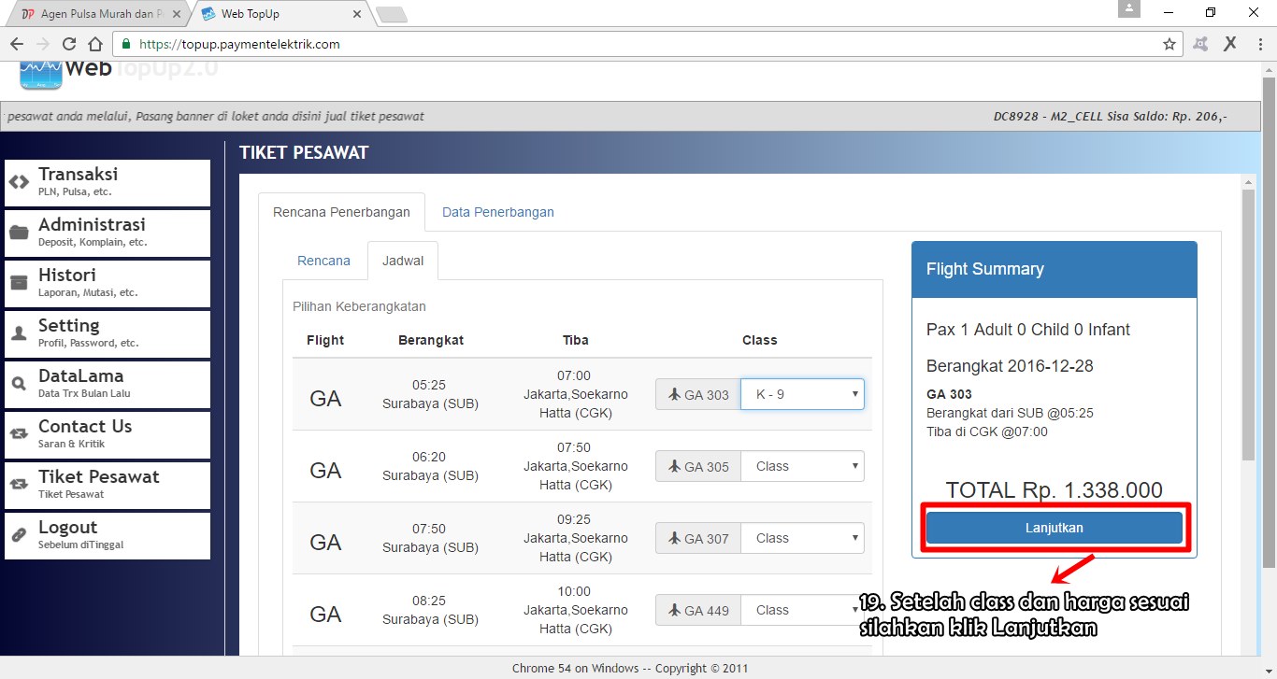Click the Administrasi folder icon

(x=19, y=233)
